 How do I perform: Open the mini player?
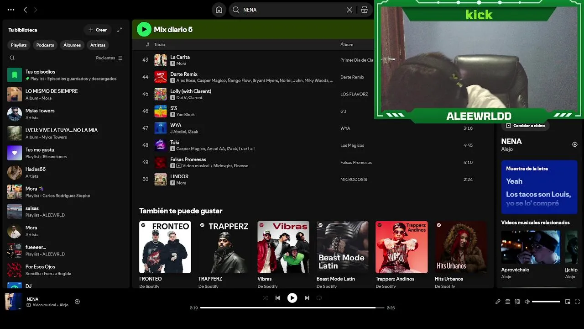point(568,302)
